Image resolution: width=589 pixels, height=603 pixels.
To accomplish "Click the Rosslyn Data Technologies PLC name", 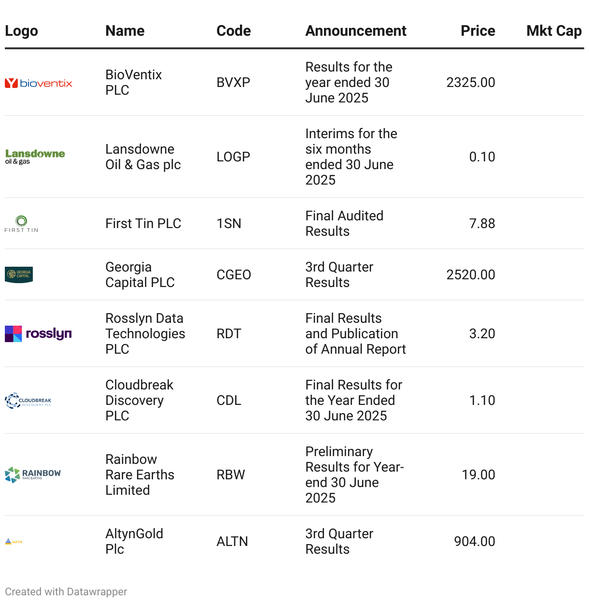I will (145, 333).
